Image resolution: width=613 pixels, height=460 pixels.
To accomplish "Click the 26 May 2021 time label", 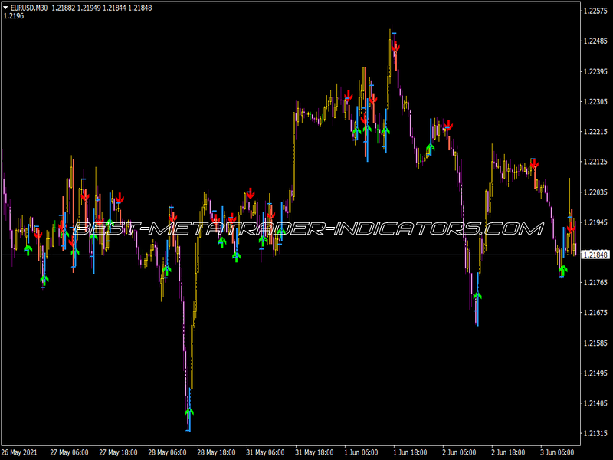I will [x=20, y=452].
